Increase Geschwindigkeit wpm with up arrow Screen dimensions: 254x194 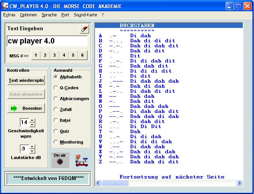32,120
